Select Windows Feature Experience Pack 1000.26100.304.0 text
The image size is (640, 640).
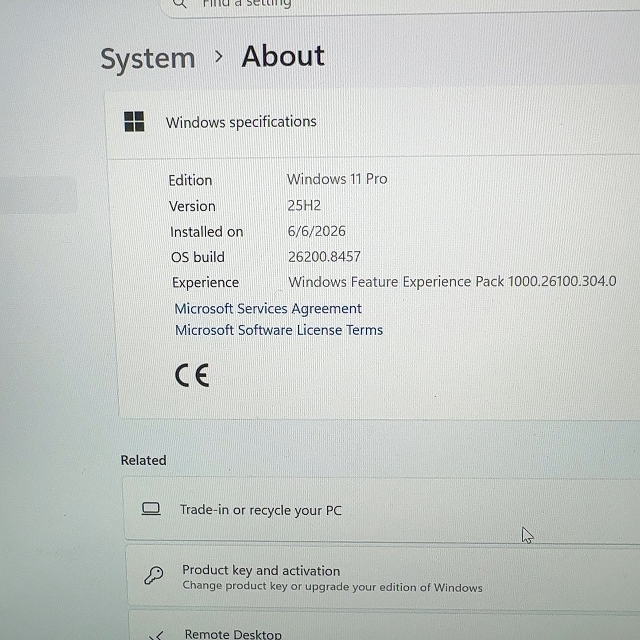click(452, 282)
